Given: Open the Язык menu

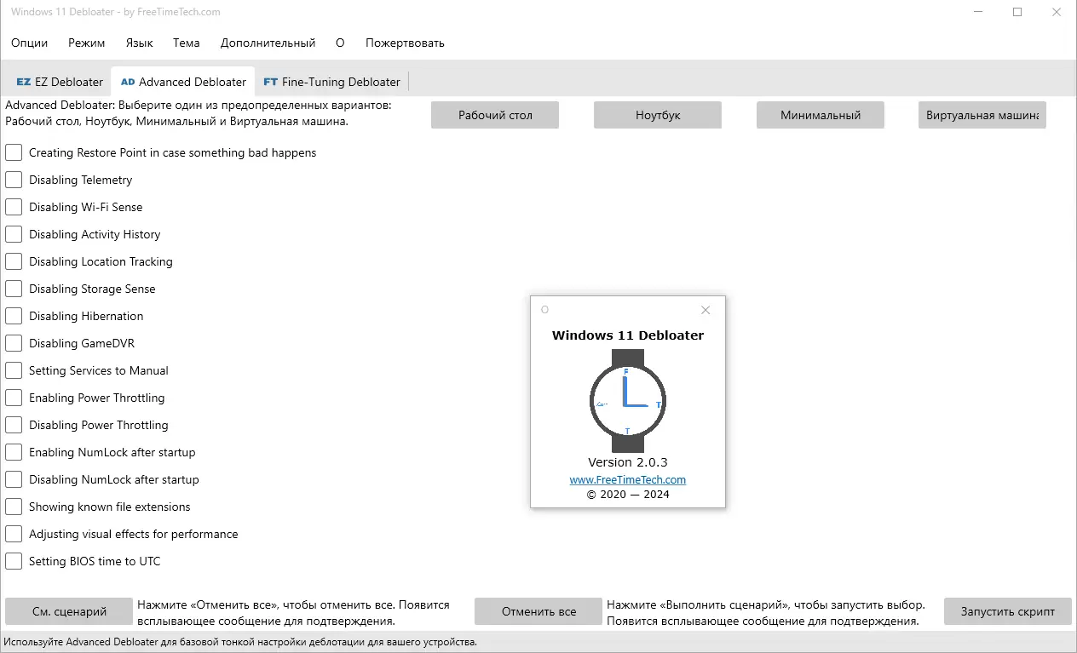Looking at the screenshot, I should (139, 43).
